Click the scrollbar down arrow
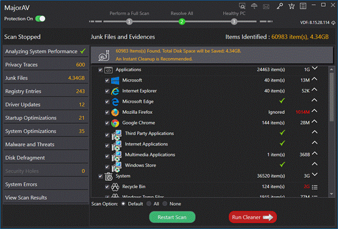Image resolution: width=338 pixels, height=229 pixels. point(331,194)
